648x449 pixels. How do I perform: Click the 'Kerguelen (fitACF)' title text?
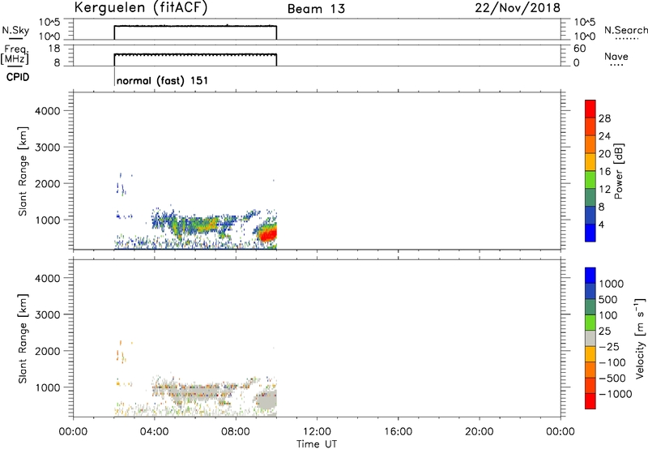tap(140, 8)
